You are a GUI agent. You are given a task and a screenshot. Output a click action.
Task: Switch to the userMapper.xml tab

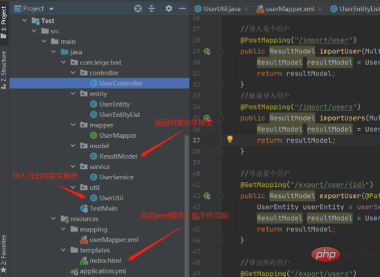click(290, 9)
